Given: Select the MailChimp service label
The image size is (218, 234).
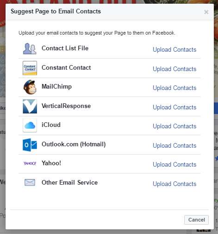Looking at the screenshot, I should click(x=56, y=87).
